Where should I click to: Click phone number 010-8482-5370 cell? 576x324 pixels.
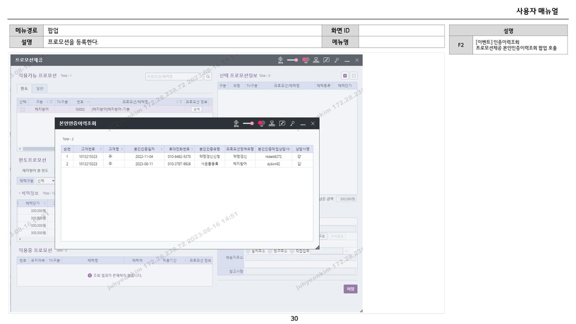[x=179, y=157]
